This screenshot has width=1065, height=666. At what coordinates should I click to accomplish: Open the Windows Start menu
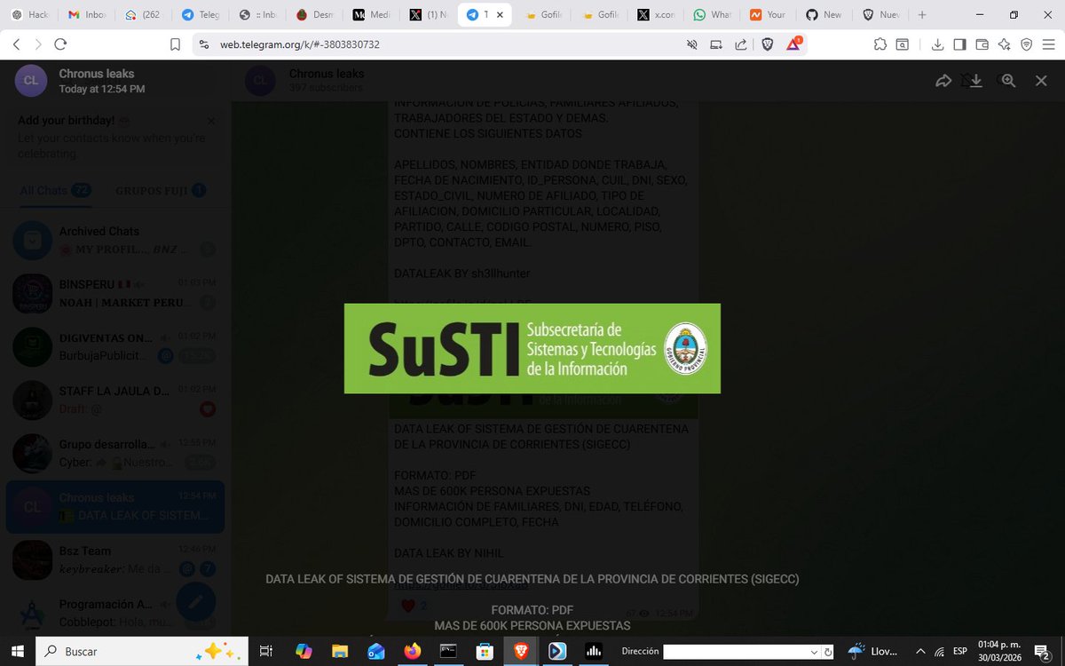click(x=18, y=651)
